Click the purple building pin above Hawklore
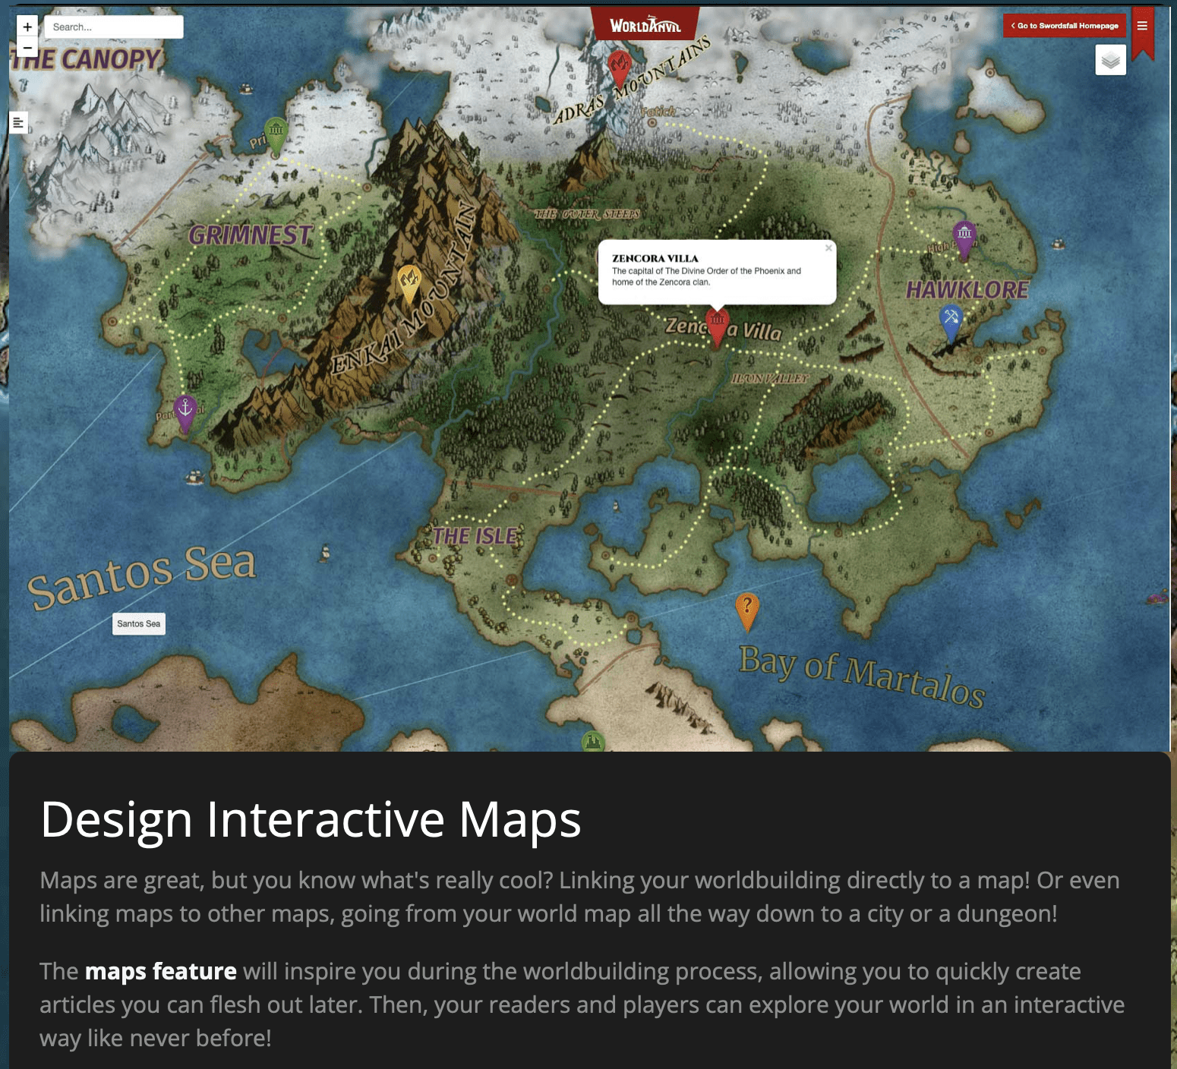Viewport: 1177px width, 1069px height. (x=964, y=236)
